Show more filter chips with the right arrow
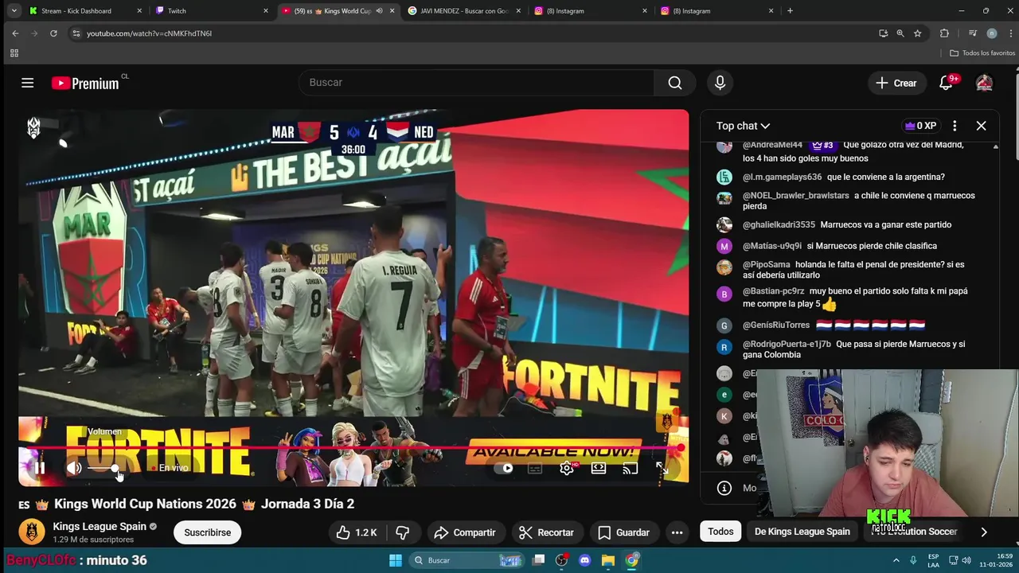This screenshot has height=573, width=1019. [984, 532]
